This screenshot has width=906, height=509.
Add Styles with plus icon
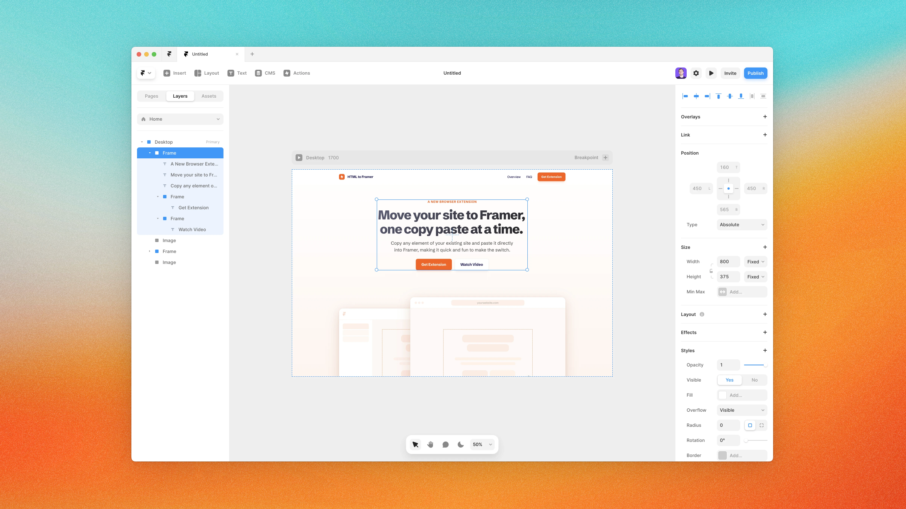[x=765, y=351]
